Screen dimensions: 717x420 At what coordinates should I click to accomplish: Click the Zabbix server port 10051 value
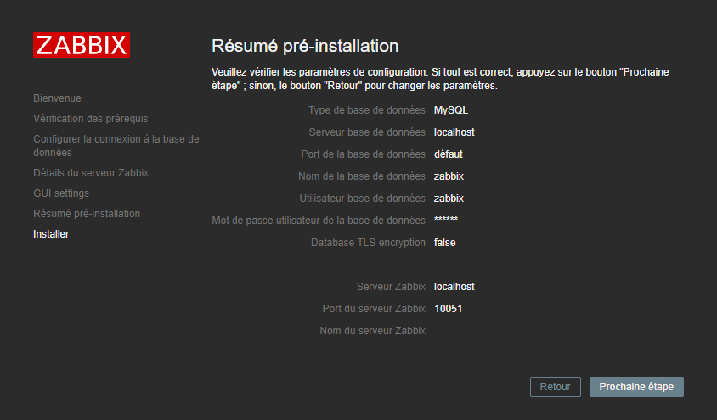[448, 309]
